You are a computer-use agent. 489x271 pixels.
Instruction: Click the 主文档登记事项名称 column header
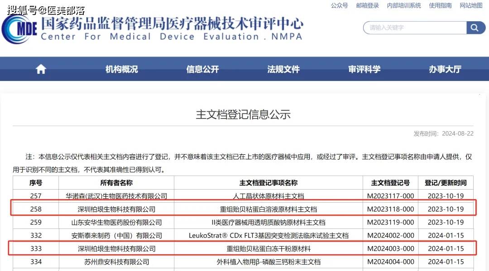pos(268,183)
